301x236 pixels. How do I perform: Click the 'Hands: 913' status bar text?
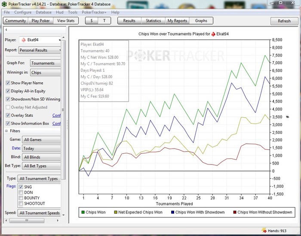277,231
